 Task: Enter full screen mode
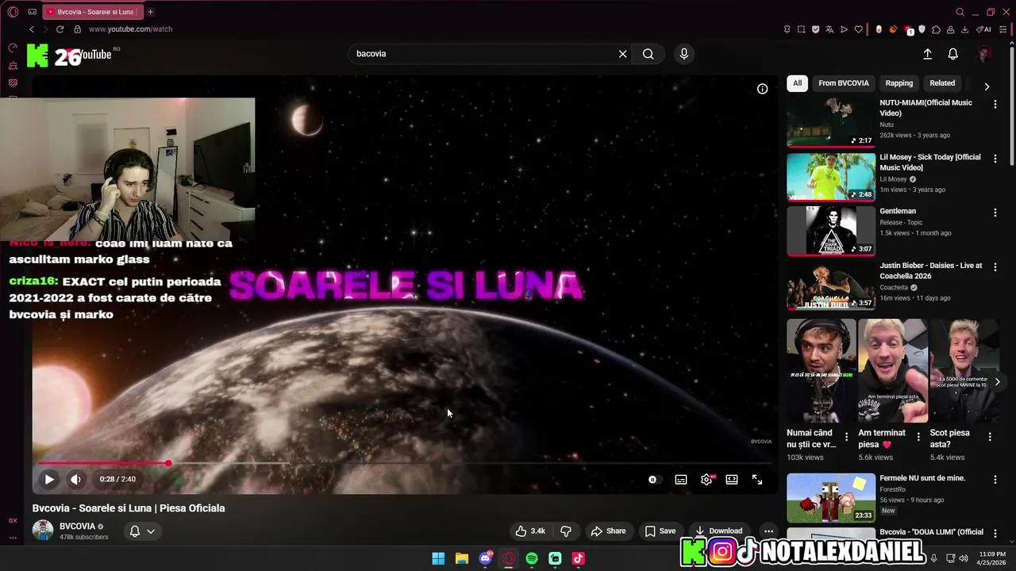(757, 480)
